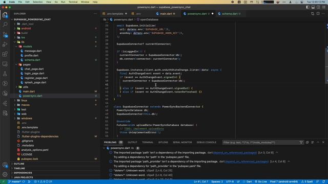Screen dimensions: 328x184
Task: Open the Manage gear settings
Action: [x=5, y=174]
